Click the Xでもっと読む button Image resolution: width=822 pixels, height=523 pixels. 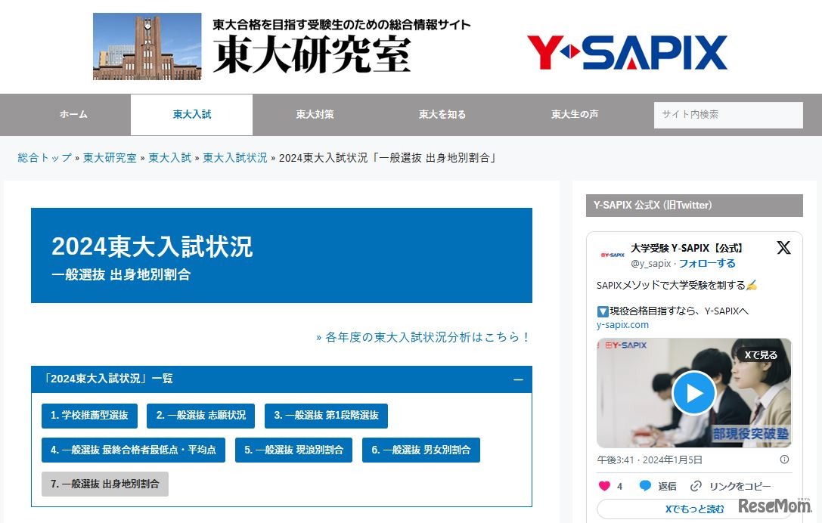click(694, 509)
